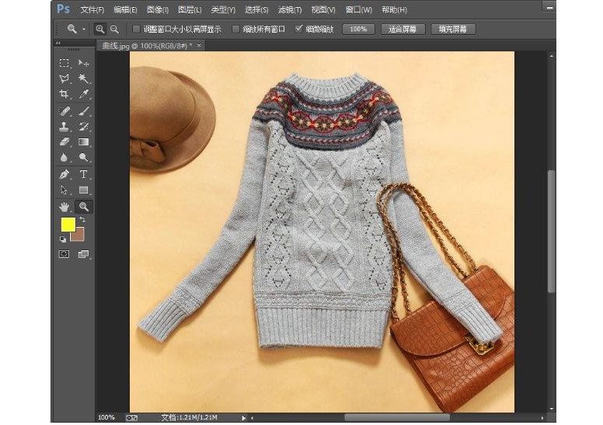Select the Magic Wand tool
The width and height of the screenshot is (603, 425).
[x=83, y=78]
